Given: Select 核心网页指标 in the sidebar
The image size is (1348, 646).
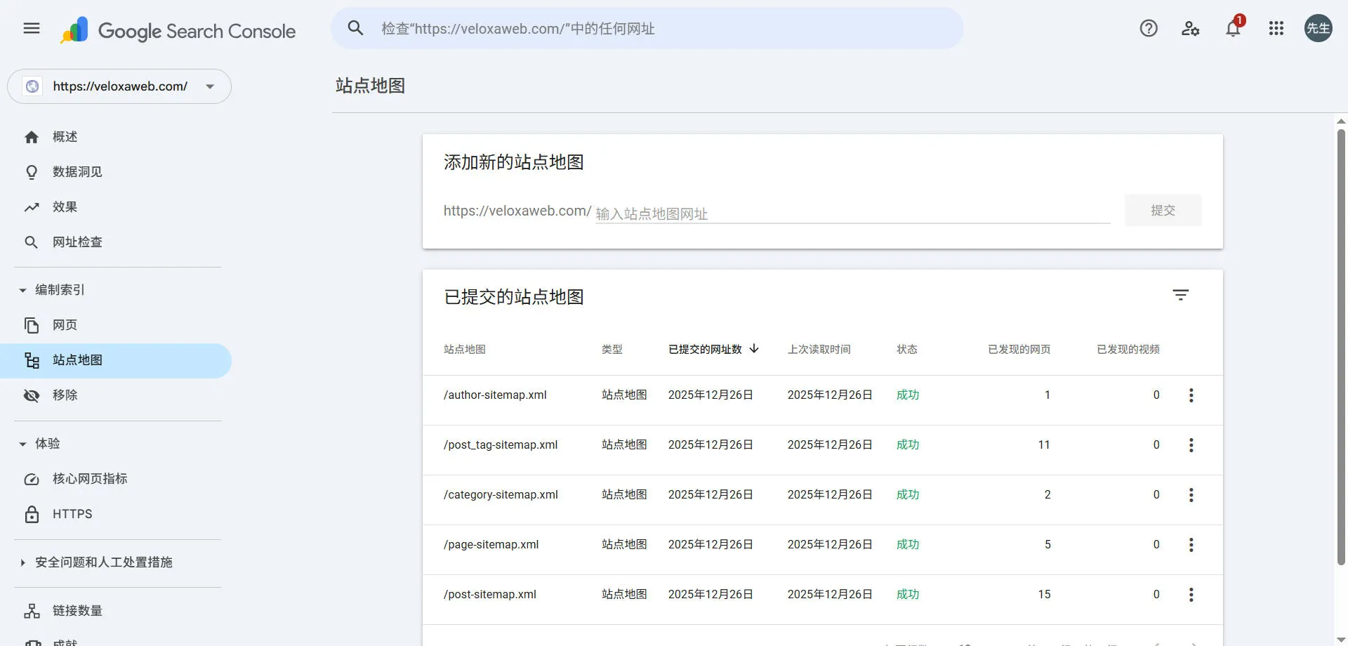Looking at the screenshot, I should click(89, 478).
